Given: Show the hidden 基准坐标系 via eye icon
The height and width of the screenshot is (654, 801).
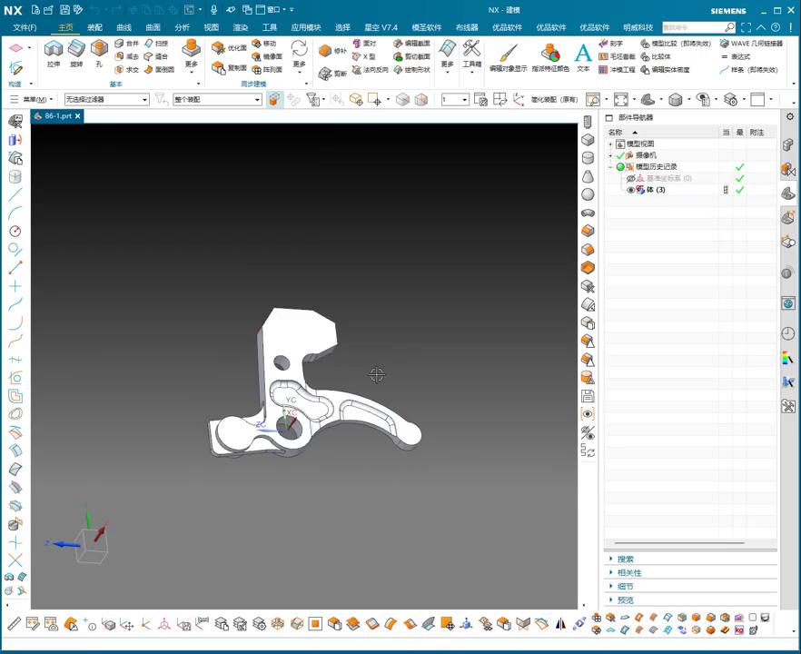Looking at the screenshot, I should pyautogui.click(x=631, y=178).
